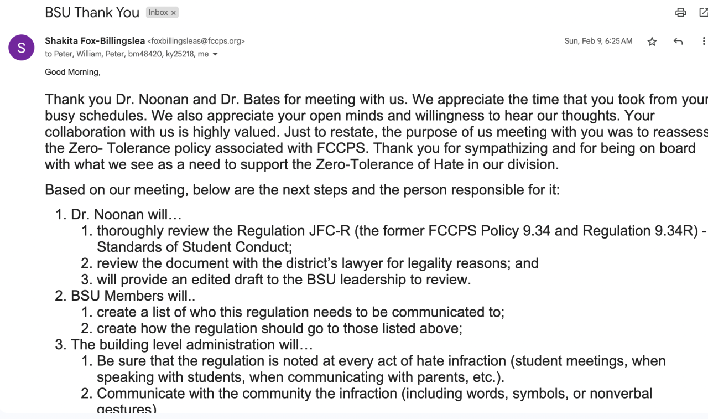Click the purple S sender avatar
Viewport: 708px width, 419px height.
(22, 48)
